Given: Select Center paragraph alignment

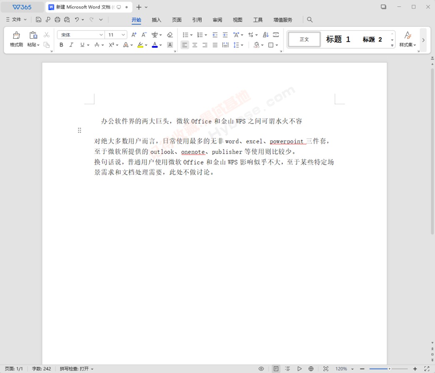Looking at the screenshot, I should [195, 45].
